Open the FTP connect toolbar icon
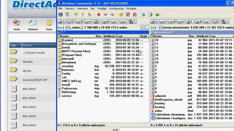Image resolution: width=234 pixels, height=131 pixels. pyautogui.click(x=128, y=15)
